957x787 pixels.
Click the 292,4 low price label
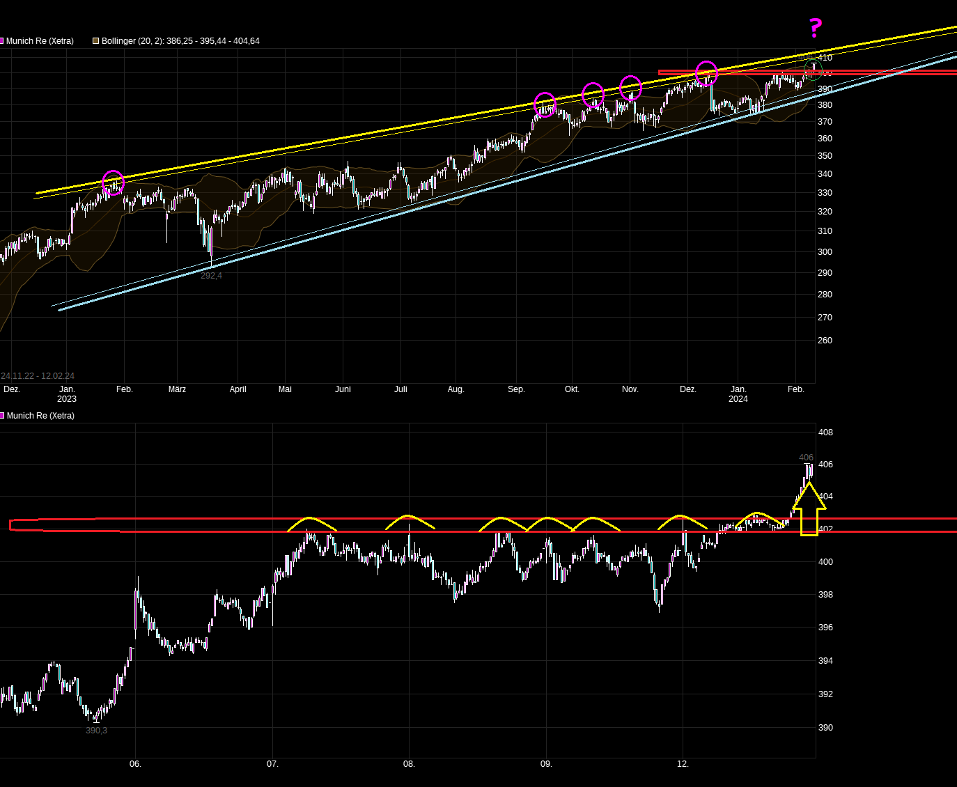pyautogui.click(x=210, y=274)
